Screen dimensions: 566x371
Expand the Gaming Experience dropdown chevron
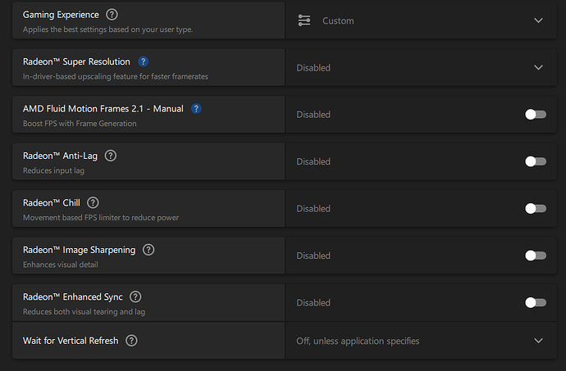538,20
